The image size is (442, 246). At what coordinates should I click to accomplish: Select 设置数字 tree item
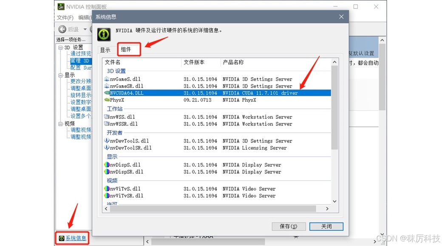[x=81, y=102]
